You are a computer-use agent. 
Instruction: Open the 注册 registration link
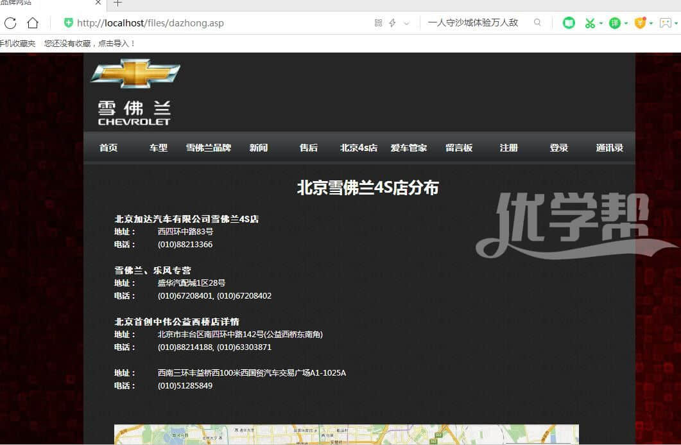(508, 148)
